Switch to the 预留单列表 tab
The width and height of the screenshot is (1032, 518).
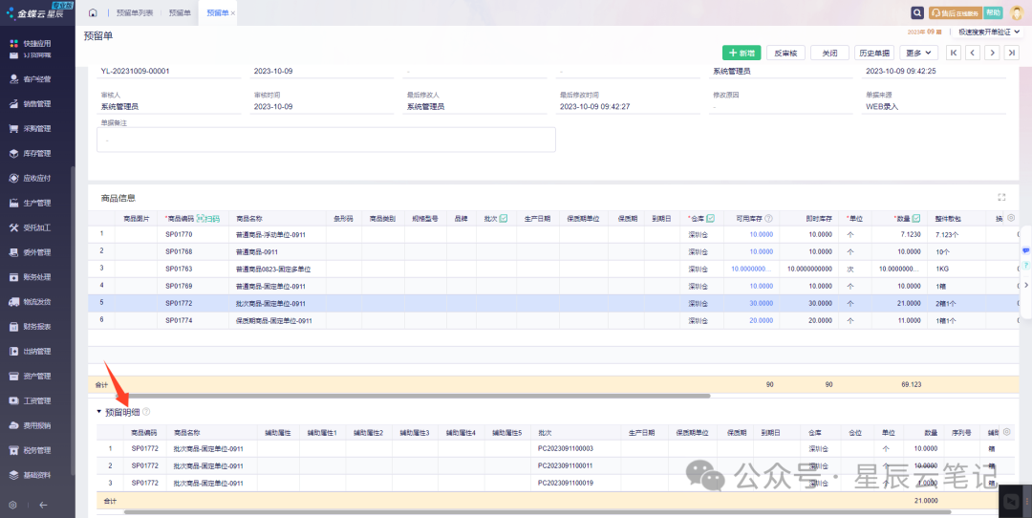pyautogui.click(x=135, y=12)
